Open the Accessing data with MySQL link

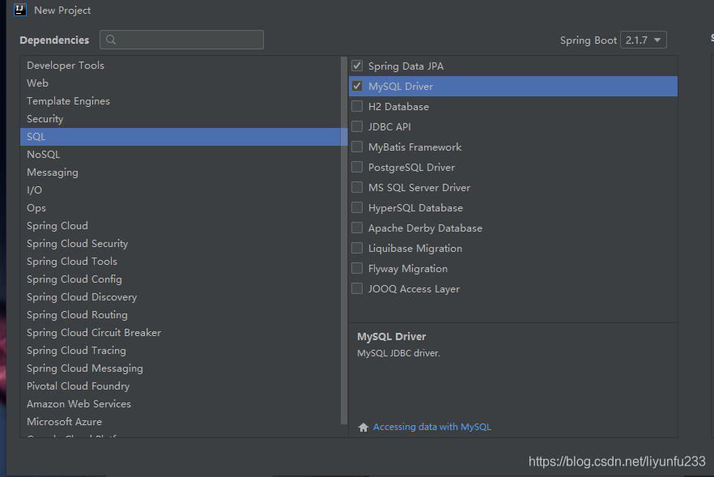(x=431, y=427)
